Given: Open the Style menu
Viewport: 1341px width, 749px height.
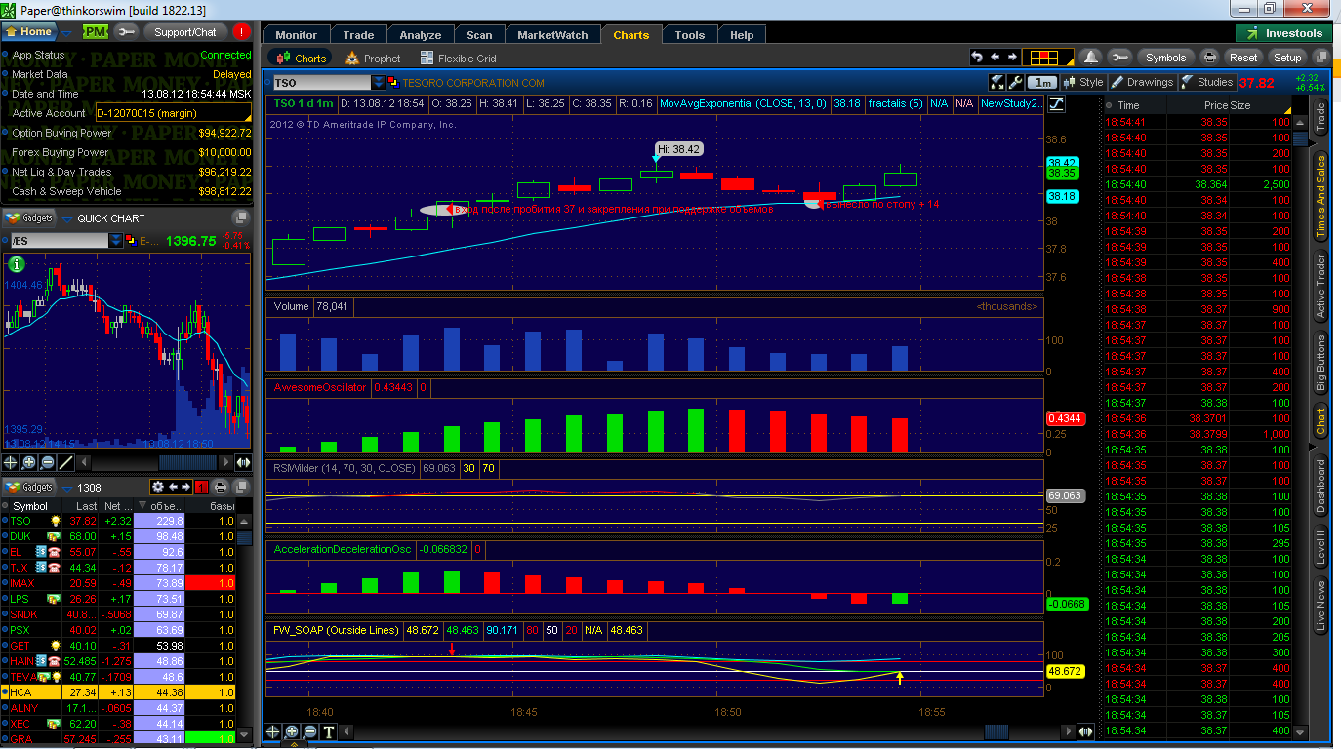Looking at the screenshot, I should (1083, 83).
